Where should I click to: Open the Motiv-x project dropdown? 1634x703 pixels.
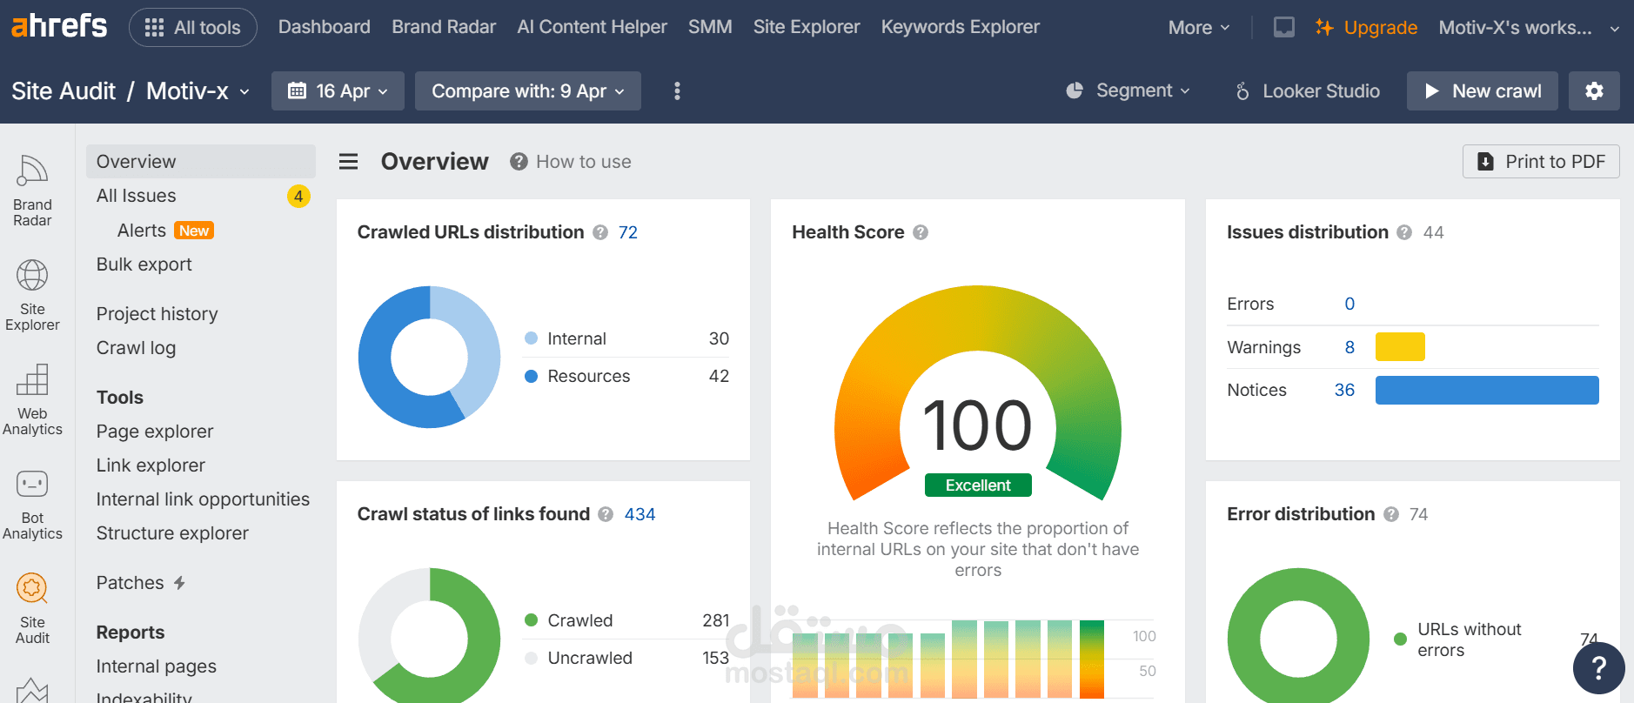coord(198,90)
